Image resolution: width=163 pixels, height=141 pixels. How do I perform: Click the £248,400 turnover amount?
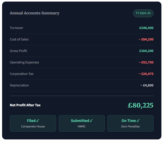pyautogui.click(x=146, y=28)
